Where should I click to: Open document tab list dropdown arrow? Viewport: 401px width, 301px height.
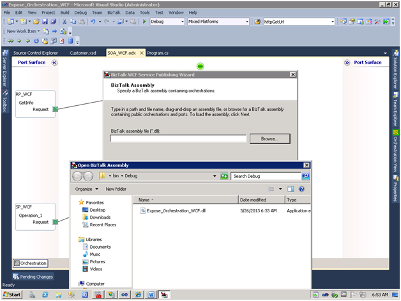pos(385,53)
